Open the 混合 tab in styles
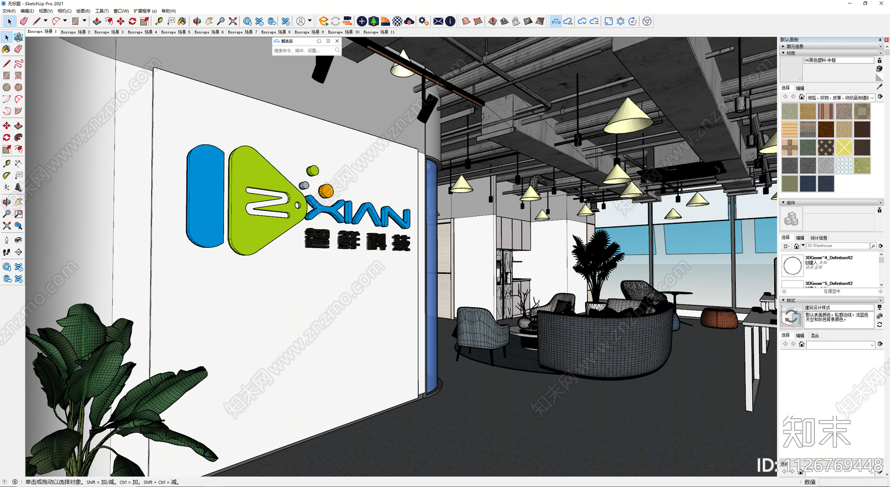 814,336
